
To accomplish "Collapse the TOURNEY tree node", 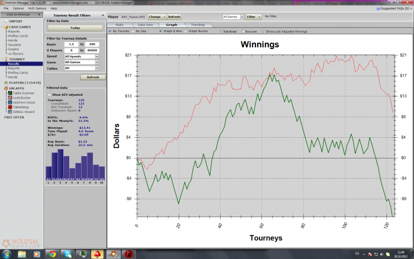I will coord(2,59).
